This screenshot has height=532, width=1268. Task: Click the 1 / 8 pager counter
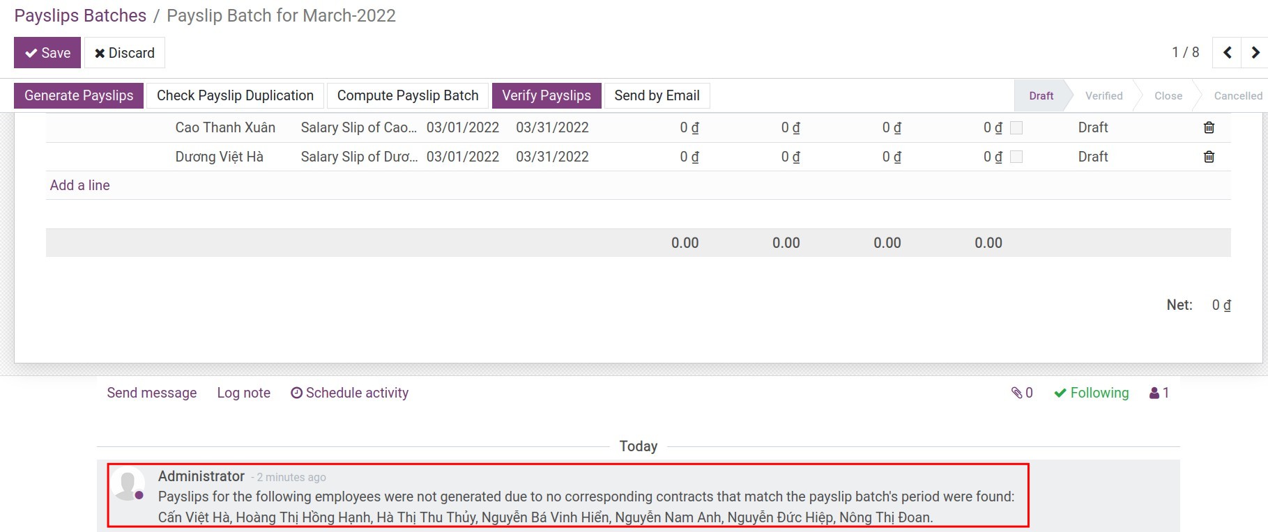(1185, 52)
